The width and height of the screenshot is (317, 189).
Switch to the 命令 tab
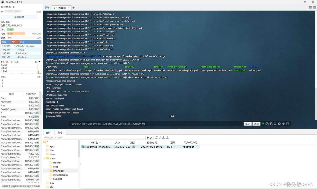point(60,132)
